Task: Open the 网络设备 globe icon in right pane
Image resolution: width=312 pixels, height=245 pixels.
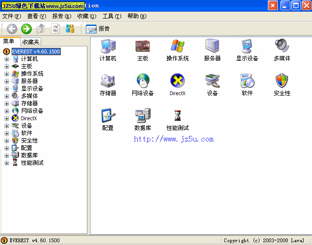Action: pos(143,85)
